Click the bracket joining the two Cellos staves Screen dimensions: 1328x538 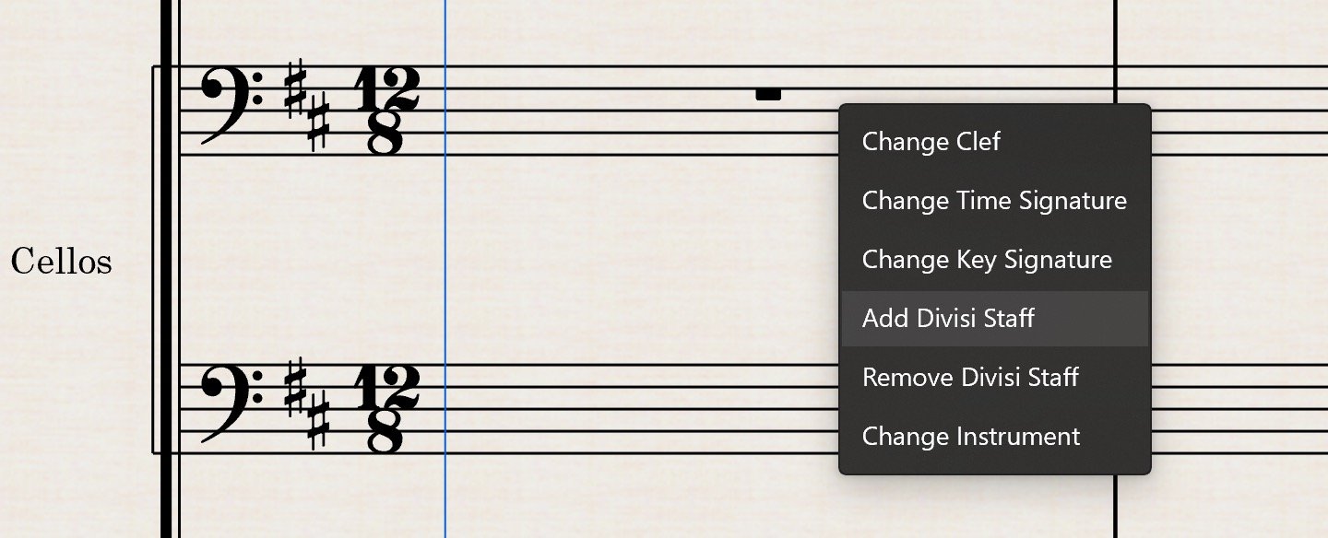tap(153, 263)
